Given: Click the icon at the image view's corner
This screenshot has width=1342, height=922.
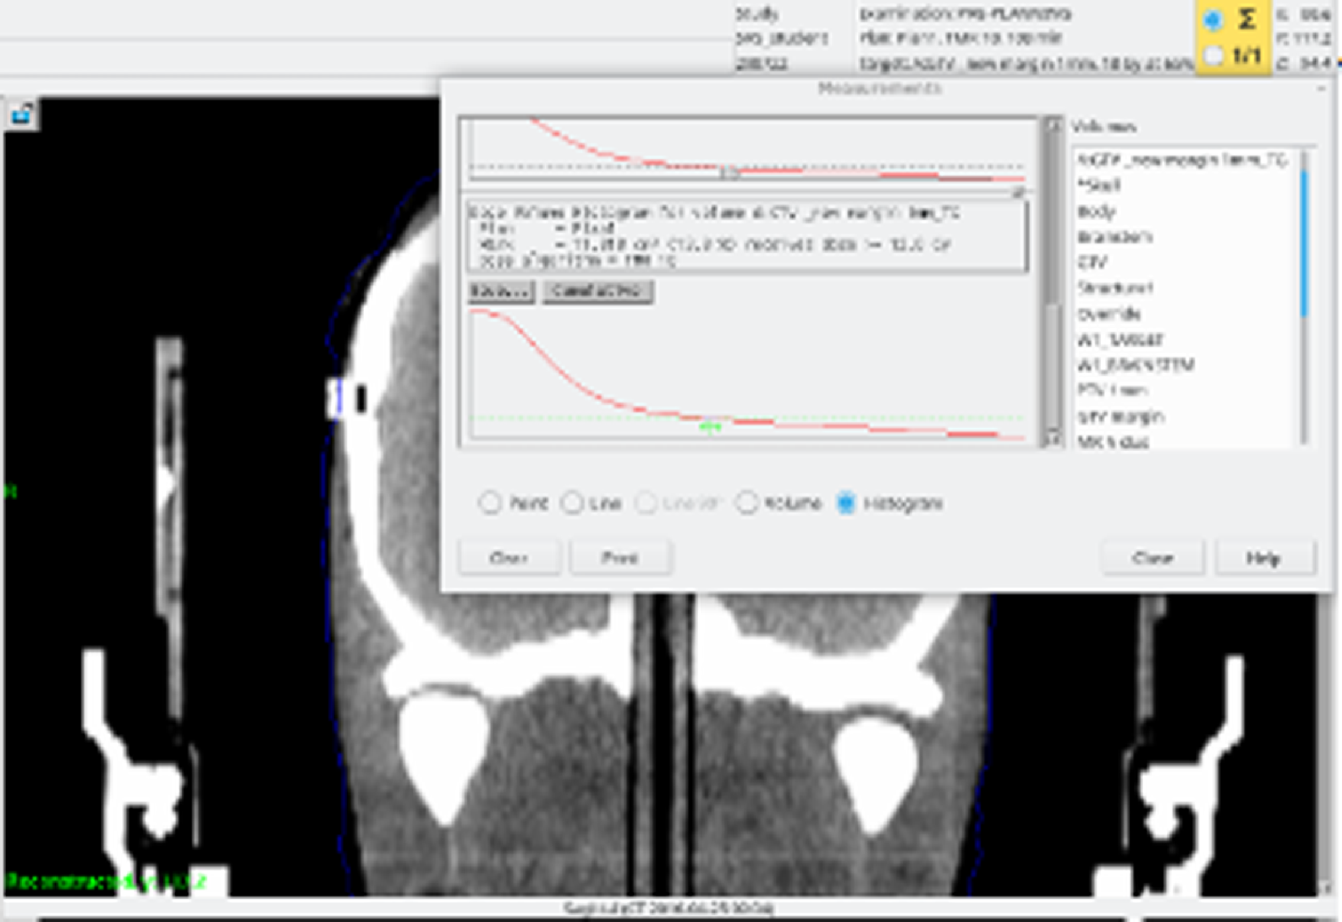Looking at the screenshot, I should point(21,115).
